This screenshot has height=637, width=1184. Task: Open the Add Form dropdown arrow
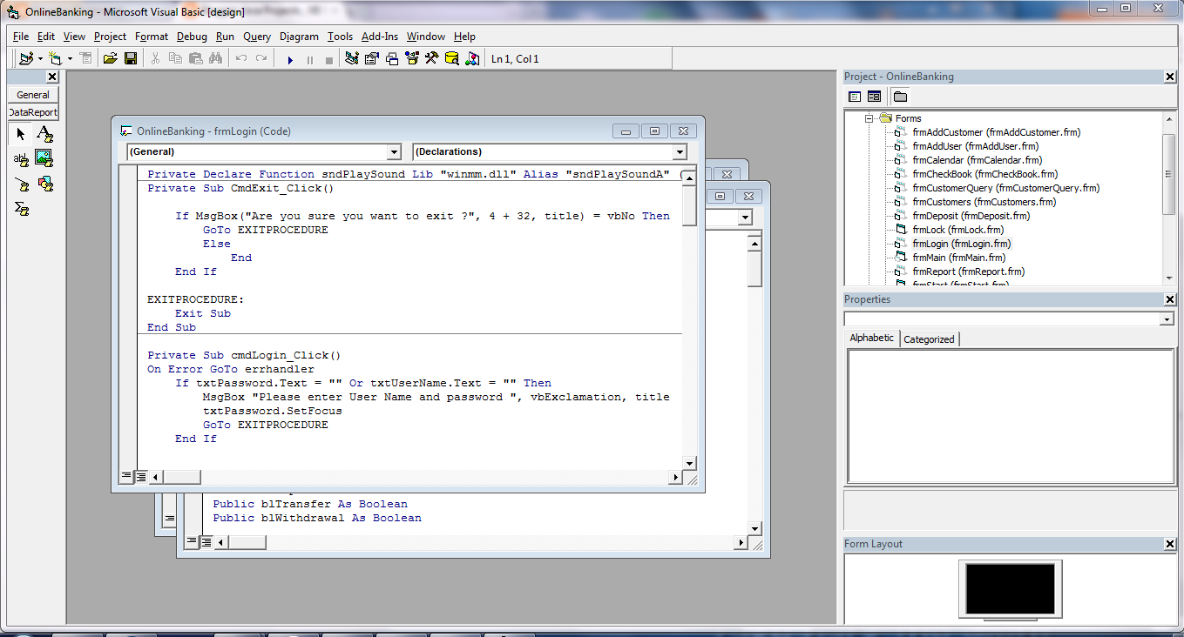[x=71, y=59]
